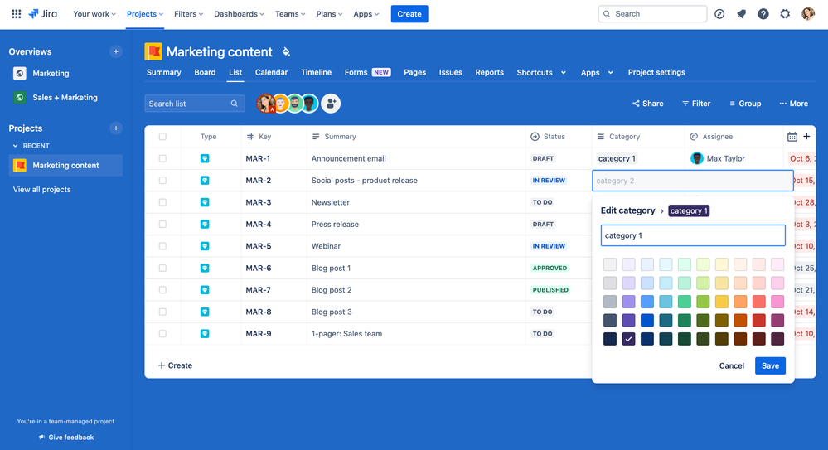Switch to the Board tab

[x=205, y=72]
